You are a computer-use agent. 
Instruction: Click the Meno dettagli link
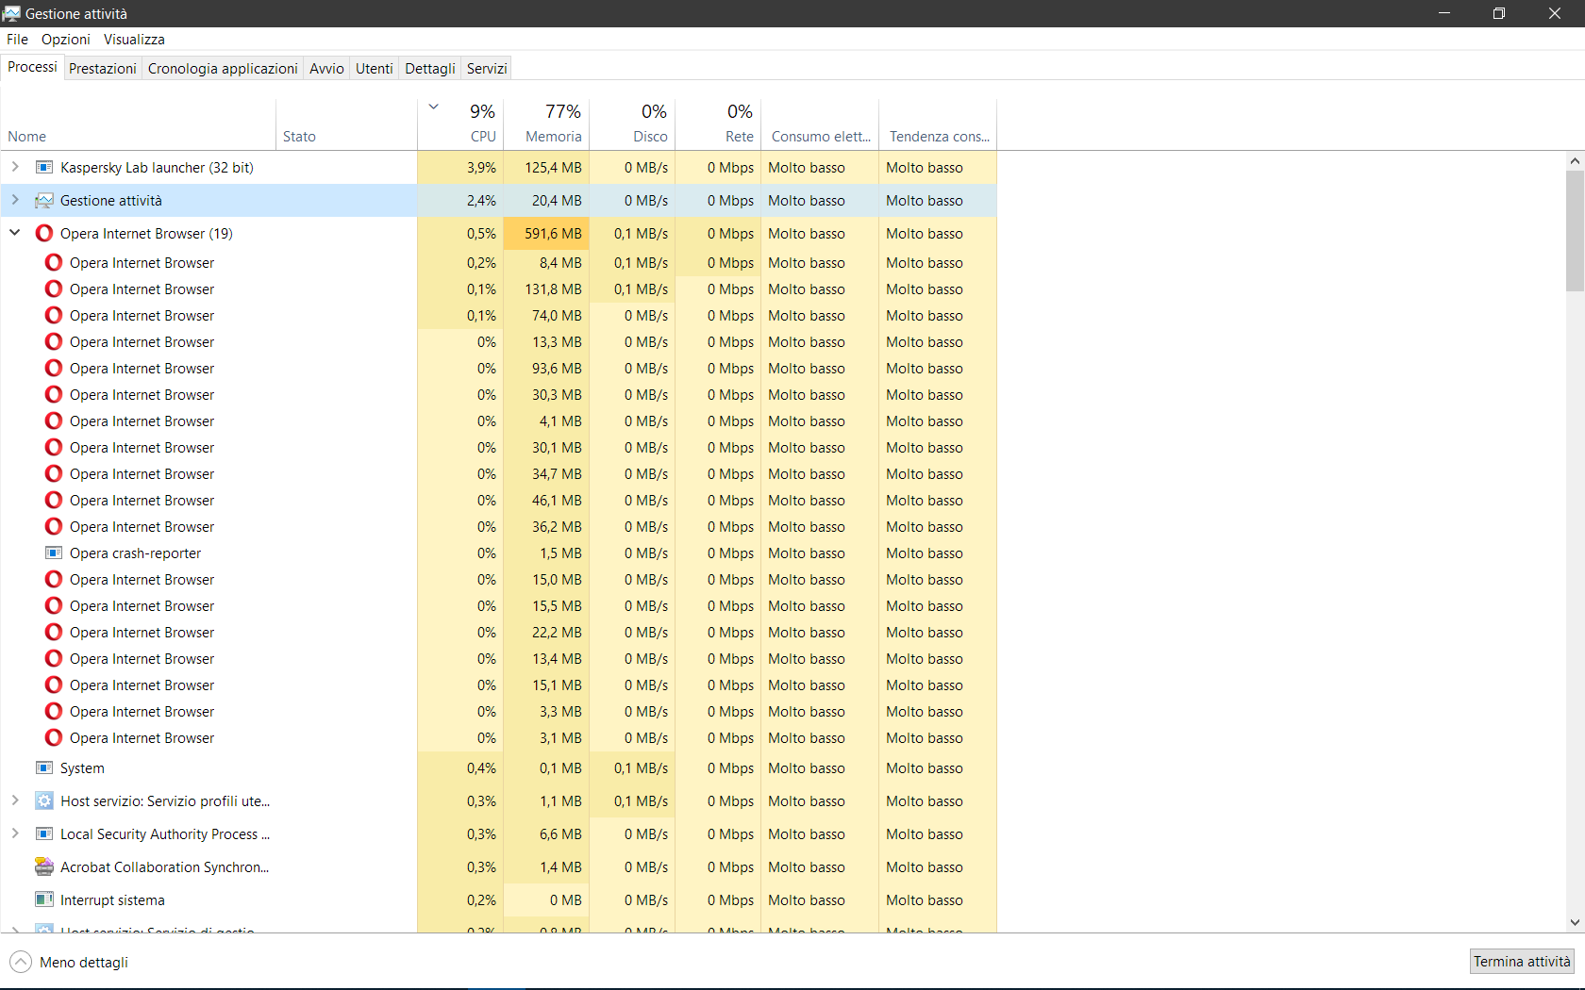coord(84,963)
